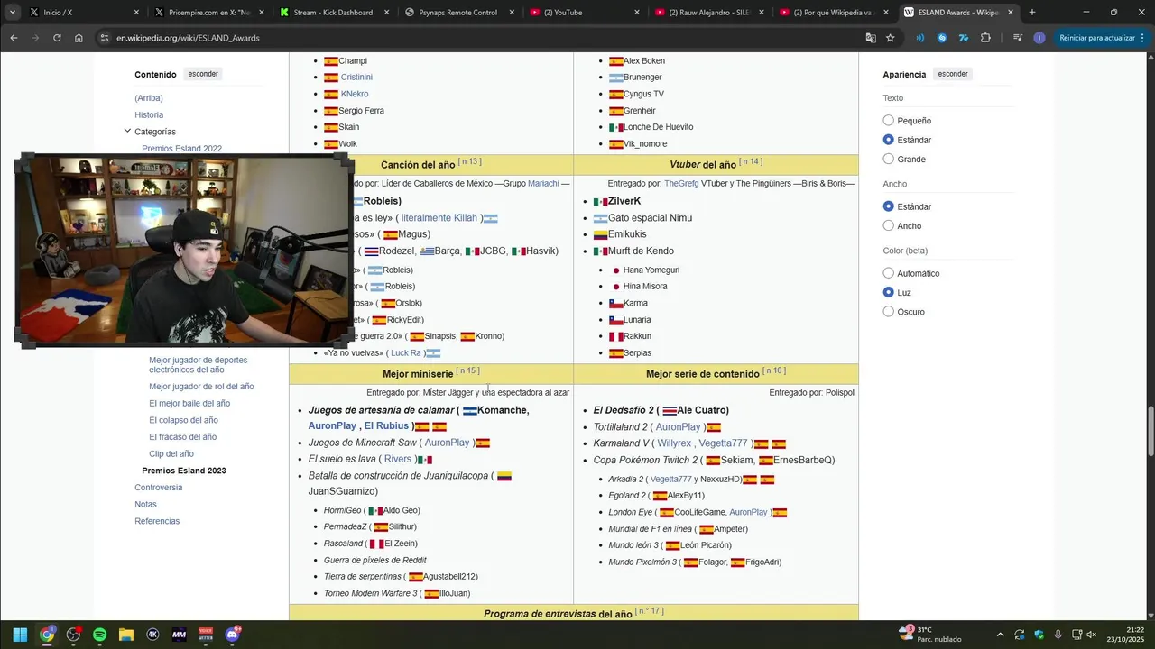This screenshot has height=649, width=1155.
Task: Open the sound waves extension icon
Action: pos(920,38)
